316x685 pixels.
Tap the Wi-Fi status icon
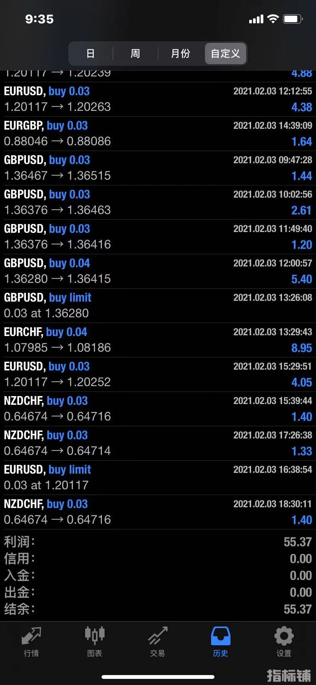pyautogui.click(x=273, y=19)
